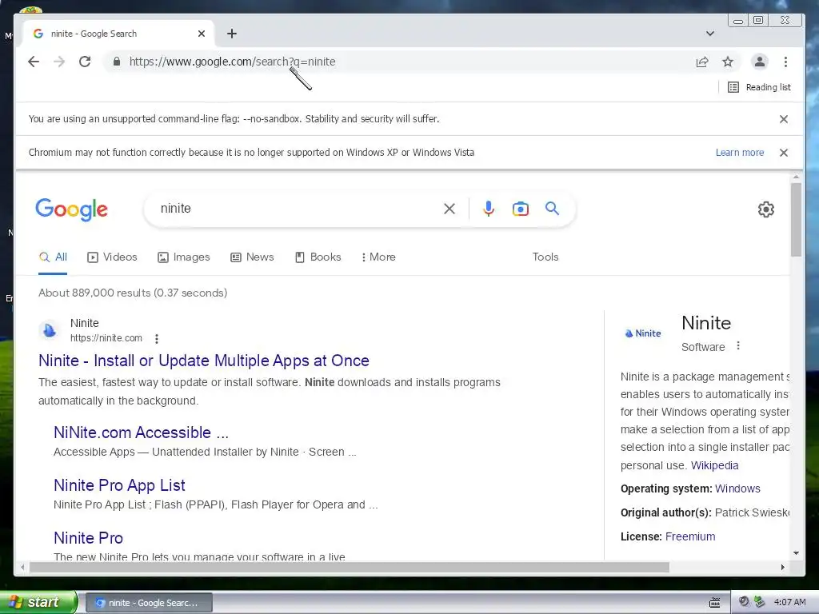
Task: Start voice search with the microphone icon
Action: pos(489,209)
